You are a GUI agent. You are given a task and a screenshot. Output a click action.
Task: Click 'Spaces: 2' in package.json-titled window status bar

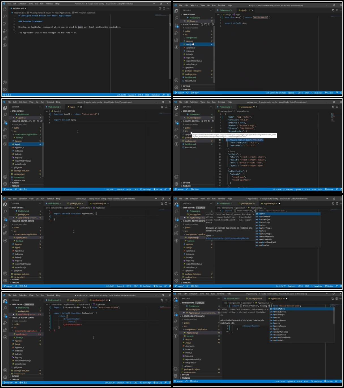tap(299, 190)
